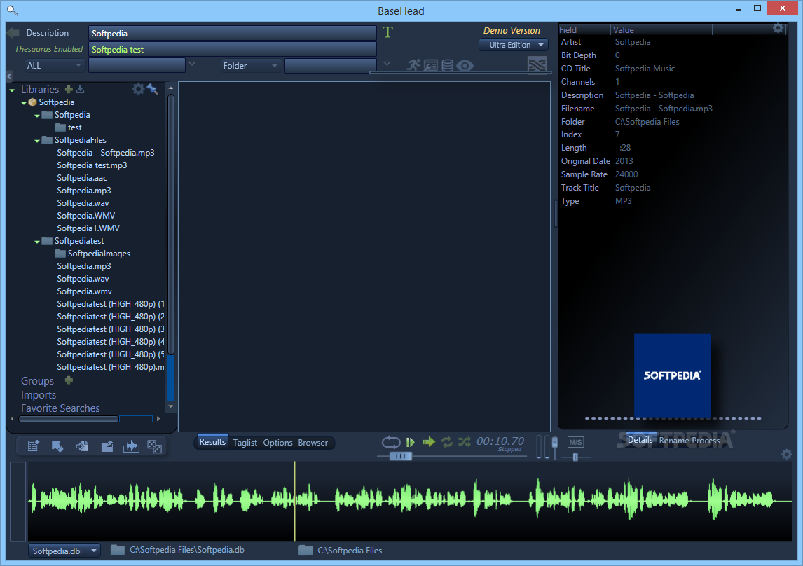
Task: Click the Groups heading
Action: [37, 381]
